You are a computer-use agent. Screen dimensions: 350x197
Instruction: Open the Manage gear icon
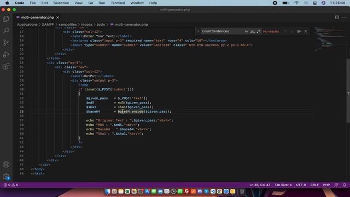[6, 176]
